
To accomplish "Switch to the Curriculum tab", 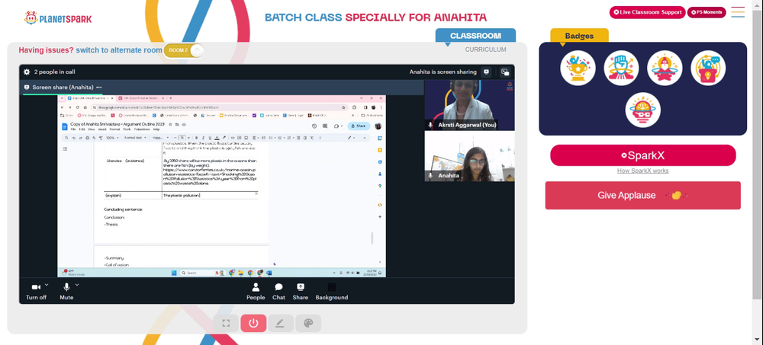I will click(485, 50).
